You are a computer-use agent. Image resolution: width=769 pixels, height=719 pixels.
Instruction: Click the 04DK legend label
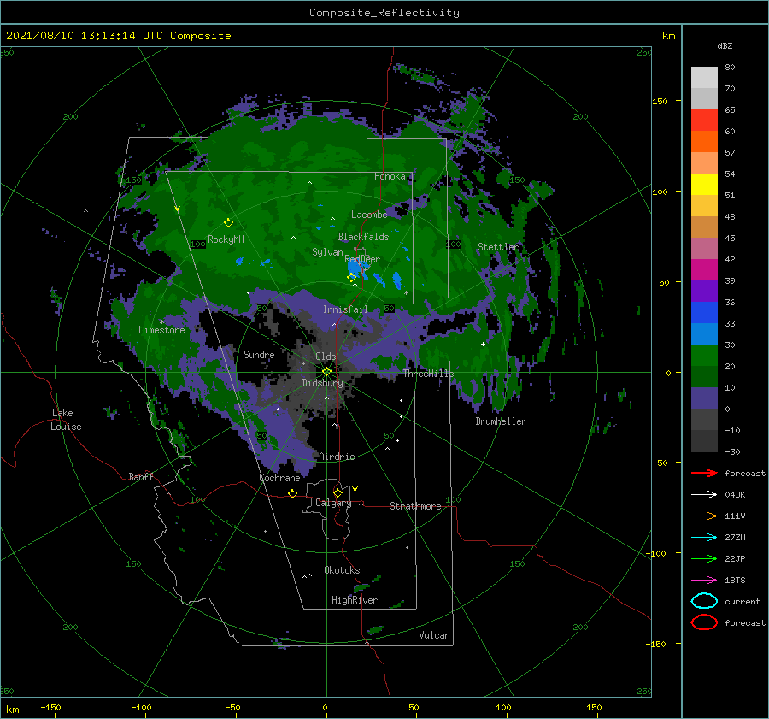click(x=735, y=494)
